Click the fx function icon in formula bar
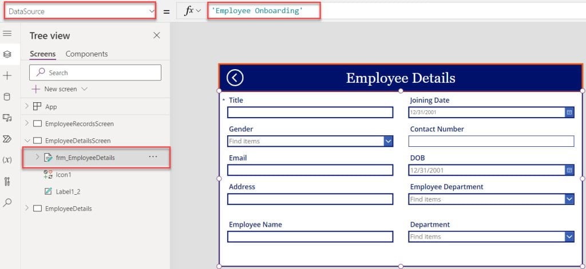586x269 pixels. pyautogui.click(x=189, y=11)
